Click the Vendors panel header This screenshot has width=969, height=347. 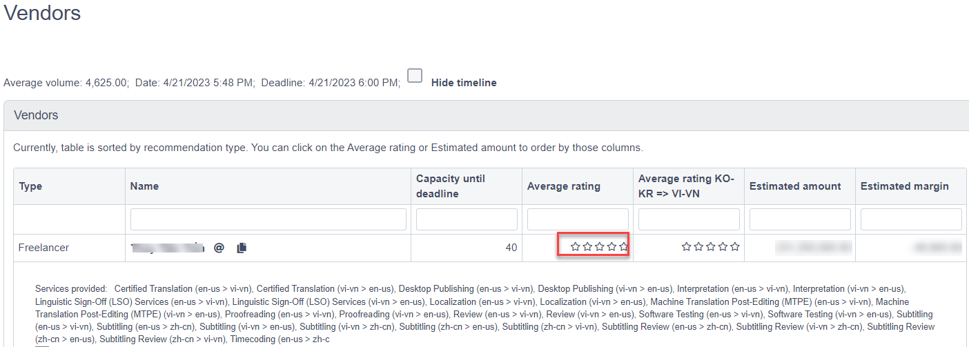pyautogui.click(x=486, y=115)
